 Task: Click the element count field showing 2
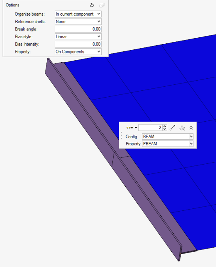[150, 128]
